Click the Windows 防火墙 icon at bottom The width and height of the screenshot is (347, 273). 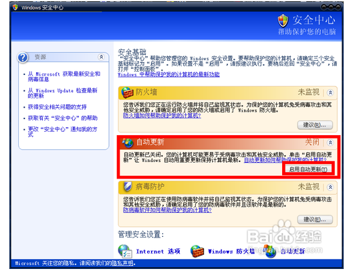(197, 252)
